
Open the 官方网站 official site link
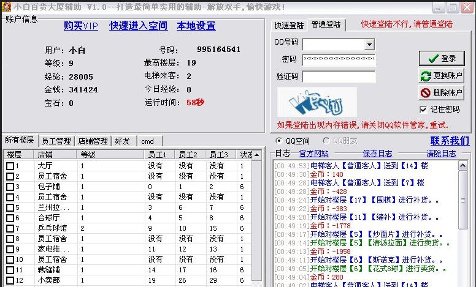313,154
